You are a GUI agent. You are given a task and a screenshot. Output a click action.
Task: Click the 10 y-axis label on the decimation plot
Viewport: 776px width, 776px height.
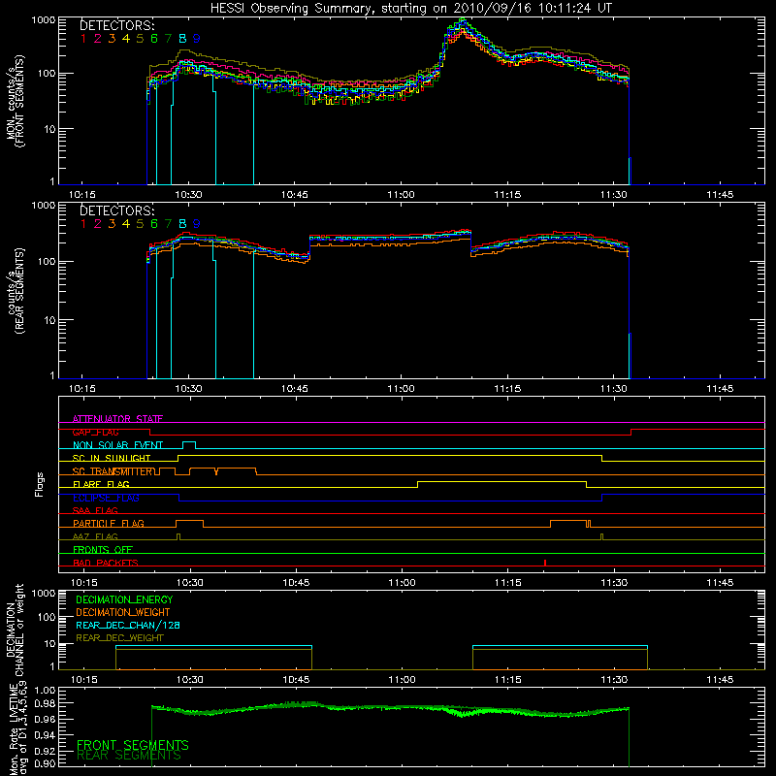tap(50, 643)
